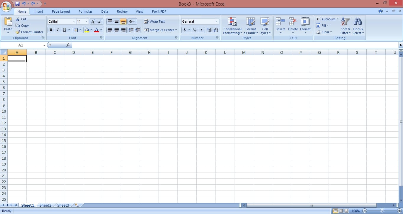This screenshot has height=214, width=403.
Task: Open Cell Styles gallery
Action: pos(265,26)
